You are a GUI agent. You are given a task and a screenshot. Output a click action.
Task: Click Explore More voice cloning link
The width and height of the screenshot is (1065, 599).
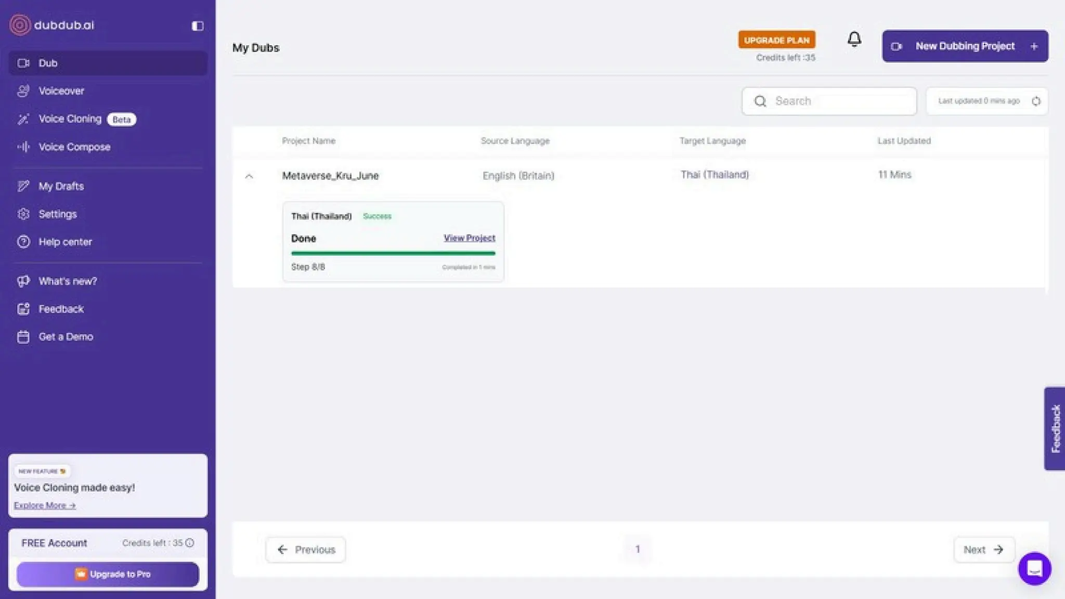[45, 505]
